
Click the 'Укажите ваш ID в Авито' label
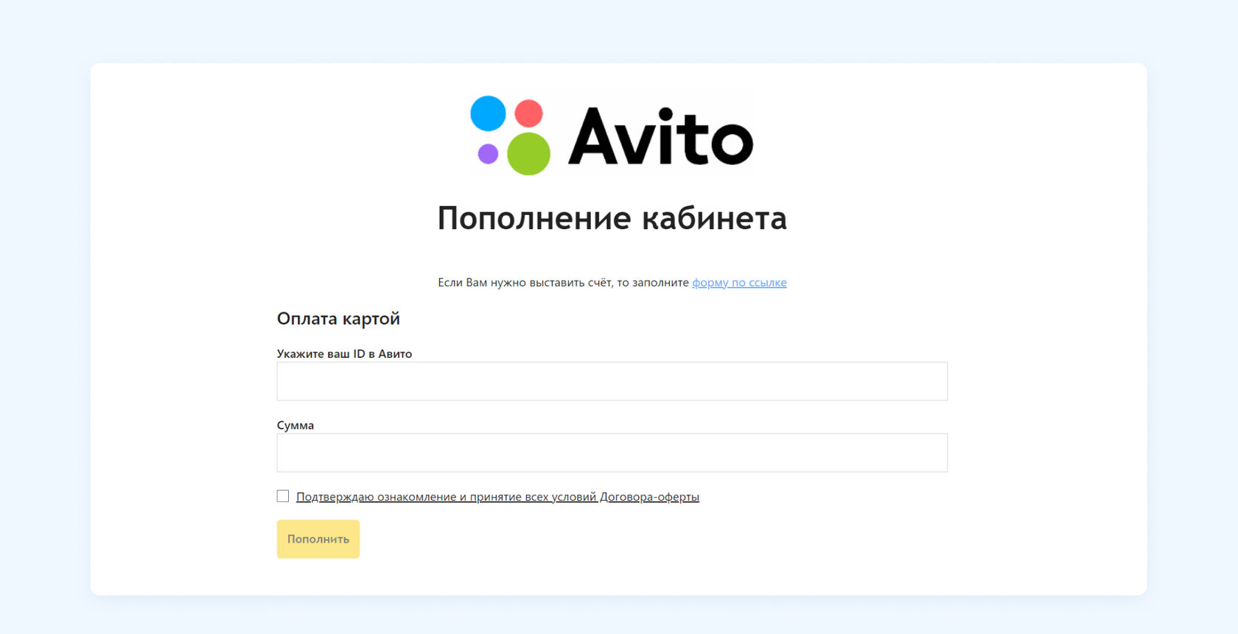click(x=344, y=354)
